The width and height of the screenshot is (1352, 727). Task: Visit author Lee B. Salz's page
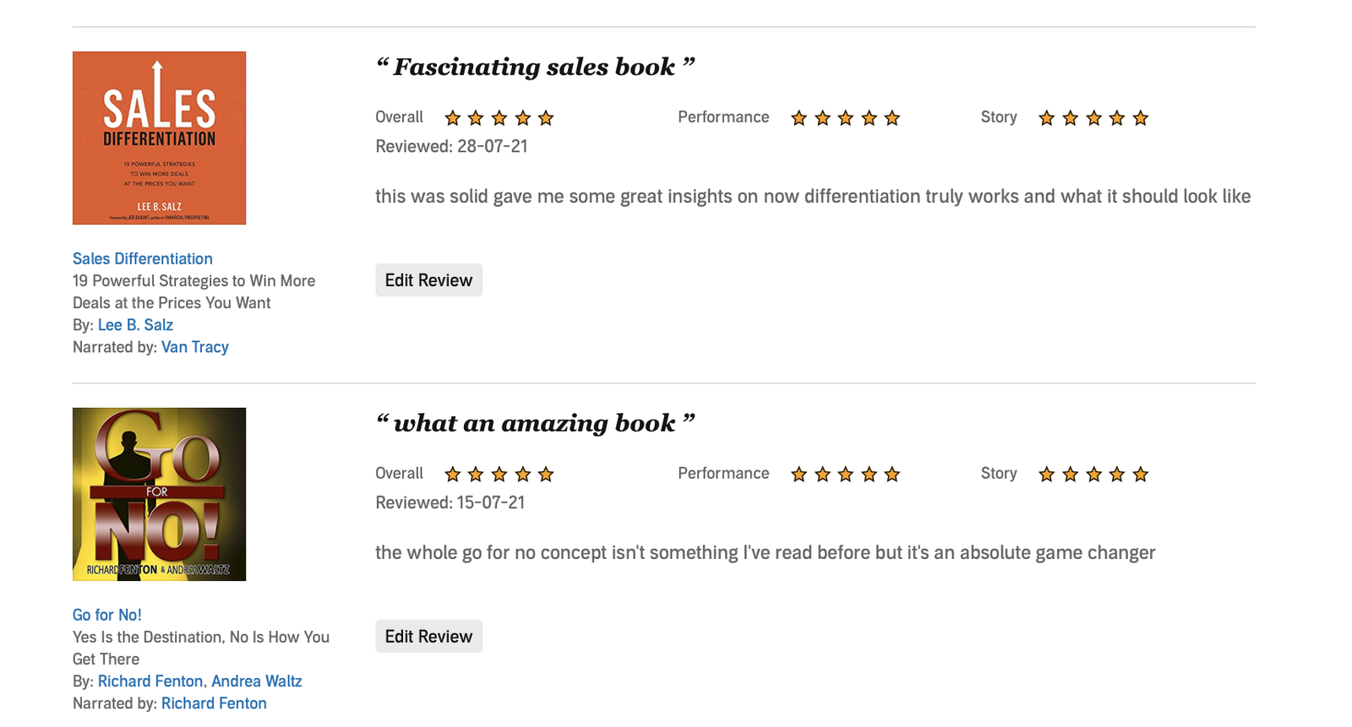point(135,324)
